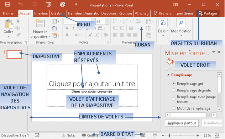
Task: Close the Mise en forme pane
Action: [x=219, y=52]
